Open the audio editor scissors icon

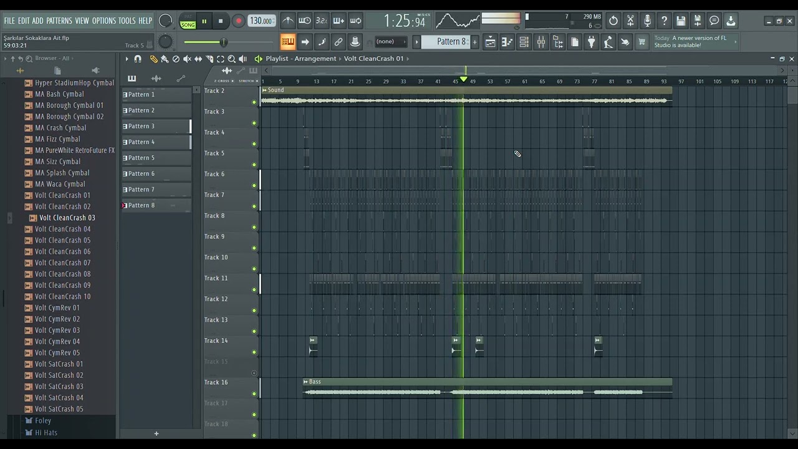click(630, 21)
